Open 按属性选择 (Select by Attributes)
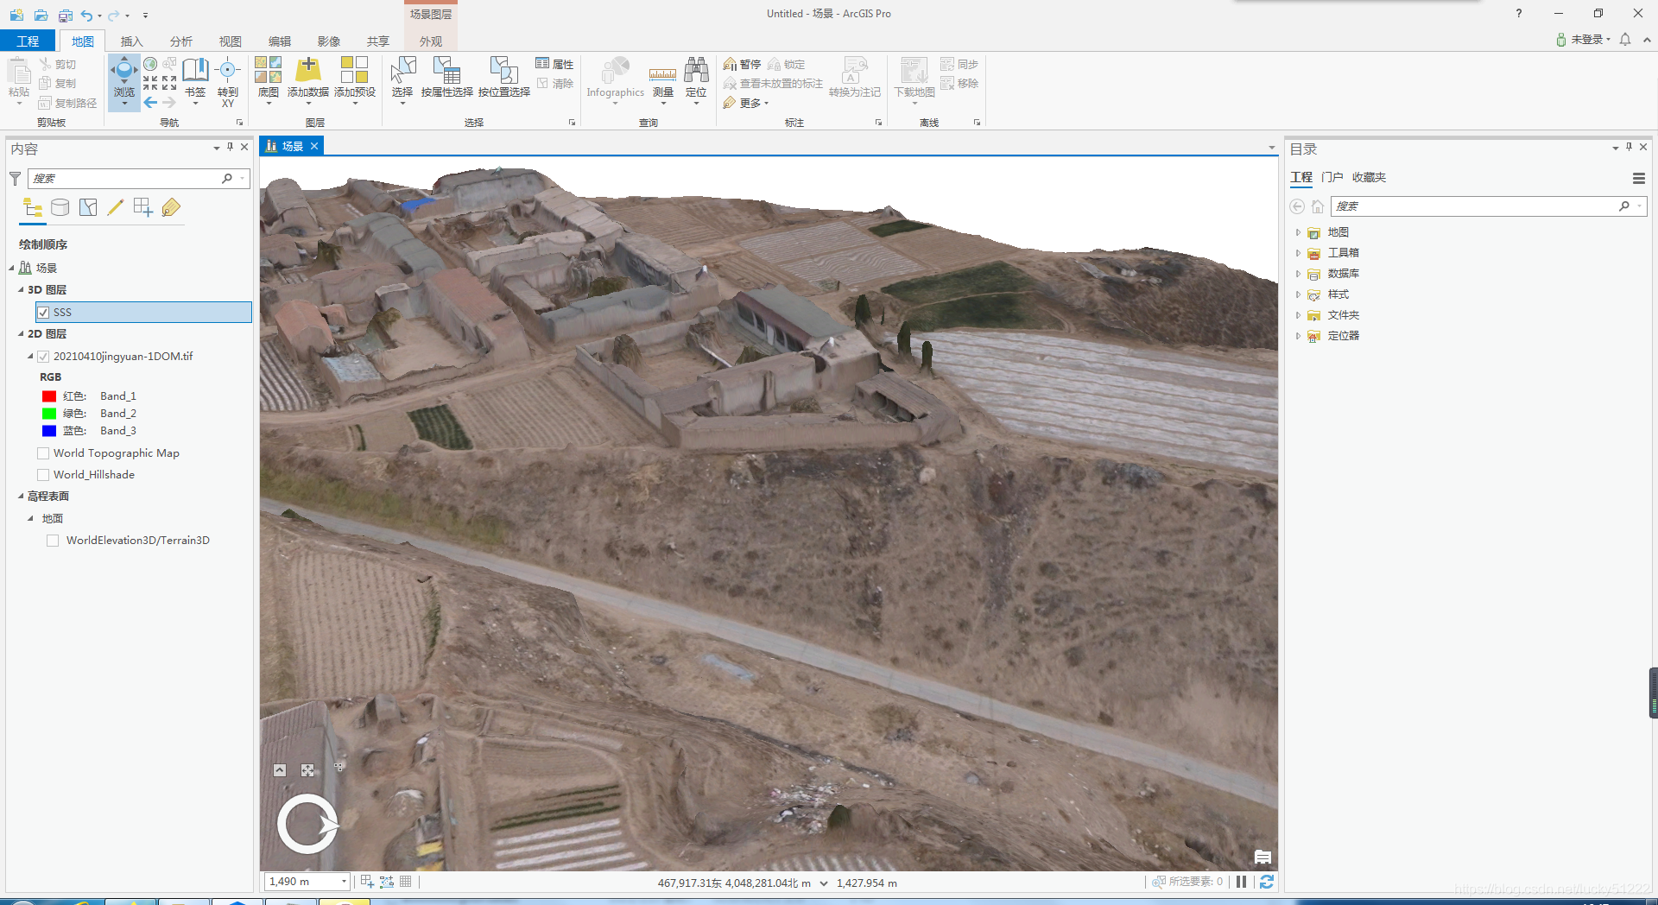The width and height of the screenshot is (1658, 905). point(446,78)
